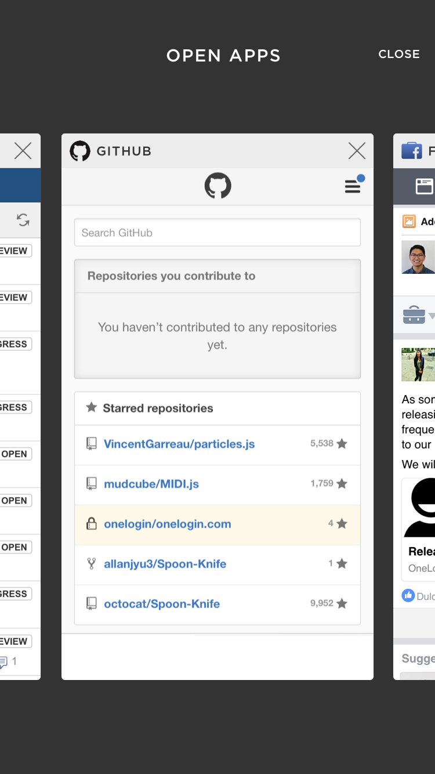The height and width of the screenshot is (774, 435).
Task: Click the OPEN APPS title
Action: click(223, 56)
